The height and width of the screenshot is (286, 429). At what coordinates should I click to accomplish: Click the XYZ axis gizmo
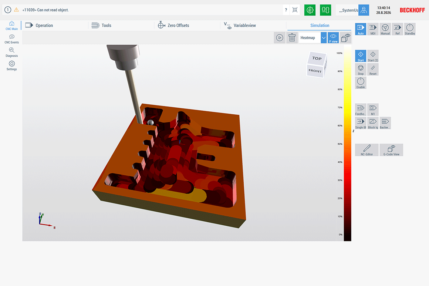point(47,221)
